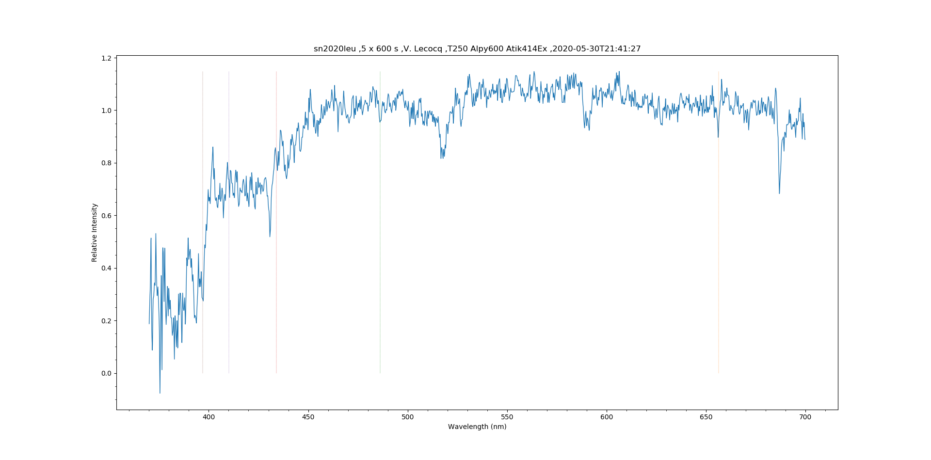Image resolution: width=931 pixels, height=460 pixels.
Task: Click the plot title starting with sn2020leu
Action: (x=477, y=49)
